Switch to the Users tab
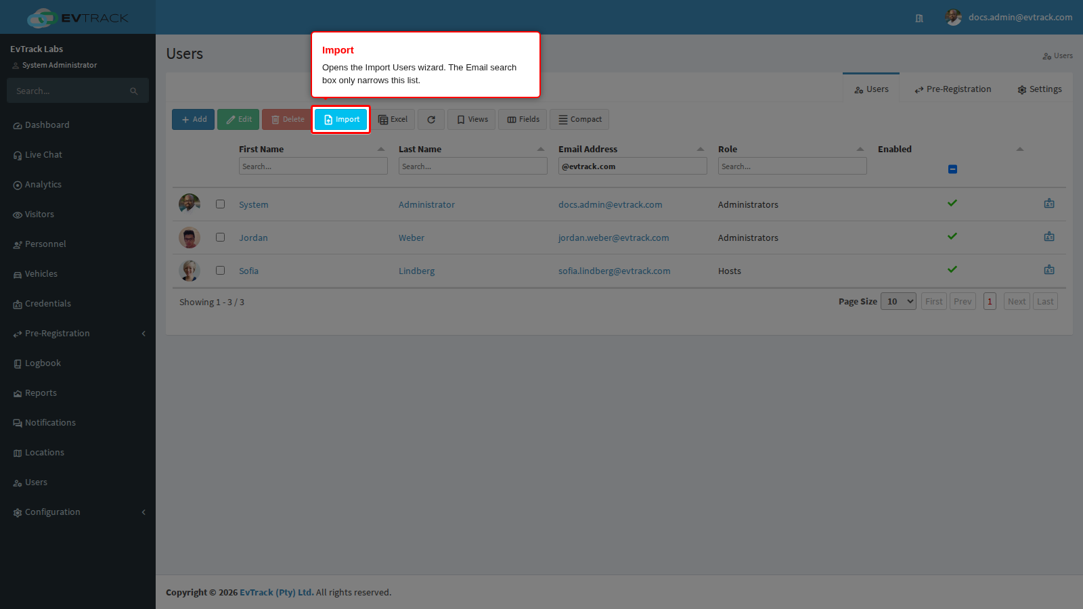Image resolution: width=1083 pixels, height=609 pixels. pyautogui.click(x=871, y=89)
